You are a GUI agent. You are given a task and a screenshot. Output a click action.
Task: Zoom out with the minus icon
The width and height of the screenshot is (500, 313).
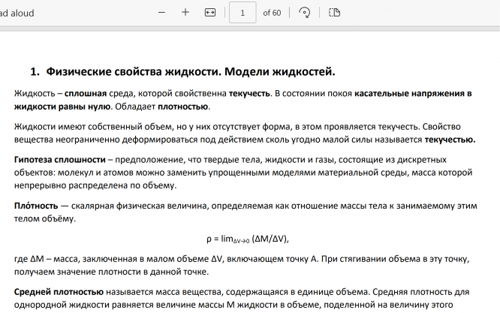pyautogui.click(x=162, y=13)
